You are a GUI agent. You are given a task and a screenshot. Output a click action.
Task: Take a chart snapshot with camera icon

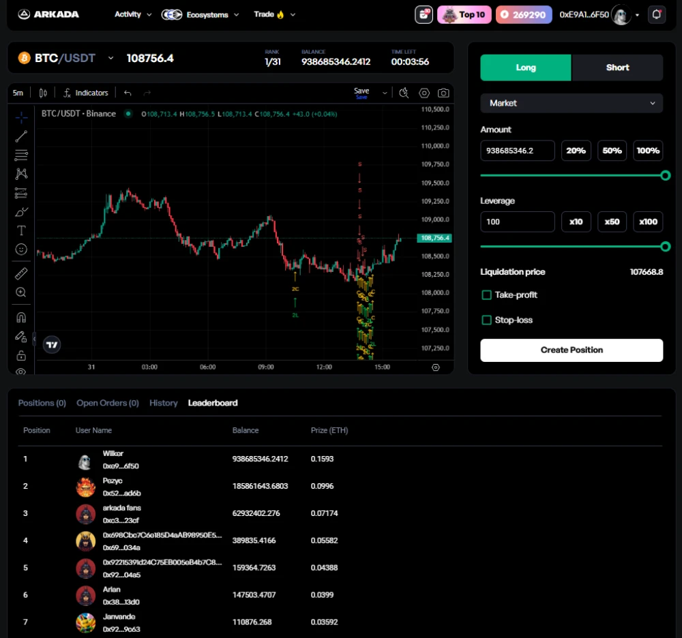click(x=443, y=93)
